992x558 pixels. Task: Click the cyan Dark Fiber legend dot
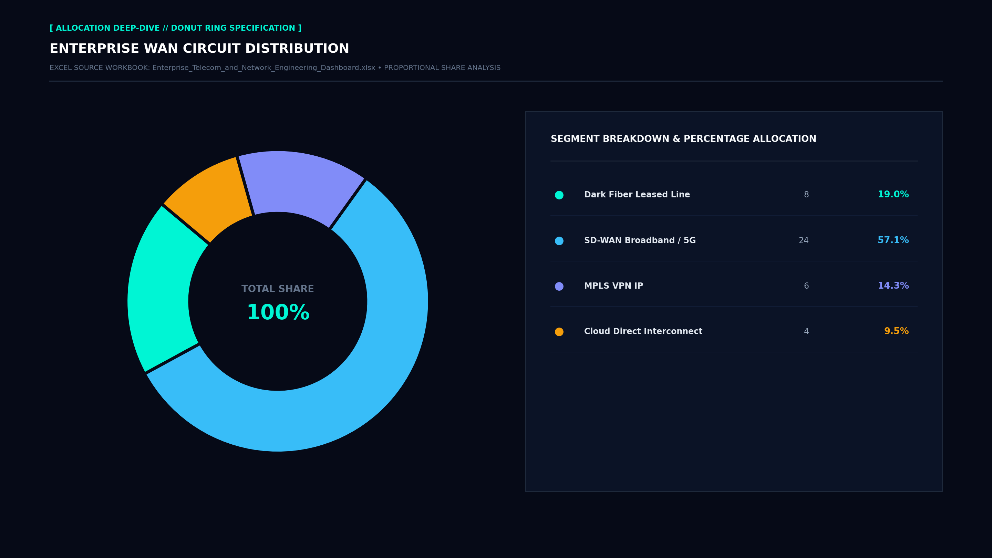(559, 195)
